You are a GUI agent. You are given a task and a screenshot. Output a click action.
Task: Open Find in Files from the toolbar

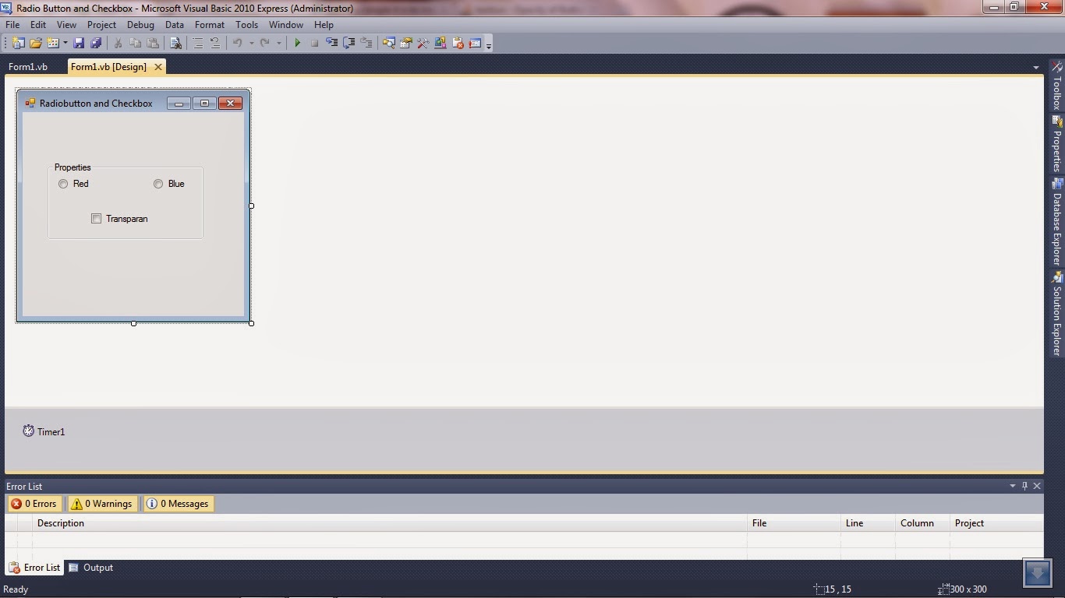175,44
